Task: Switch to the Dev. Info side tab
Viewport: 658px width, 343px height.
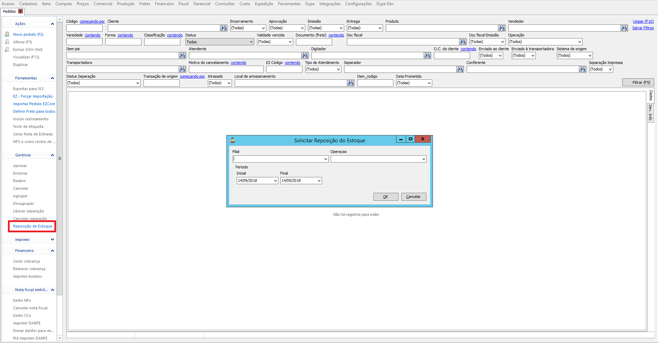Action: 650,112
